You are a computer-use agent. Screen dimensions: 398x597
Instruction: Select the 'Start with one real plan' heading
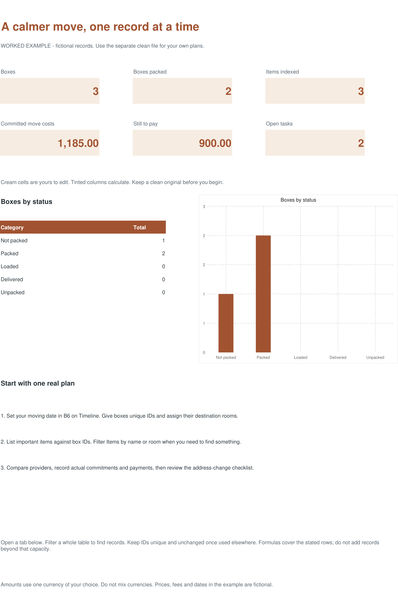click(38, 384)
